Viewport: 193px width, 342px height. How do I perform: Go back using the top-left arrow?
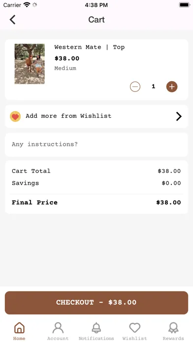pos(12,20)
